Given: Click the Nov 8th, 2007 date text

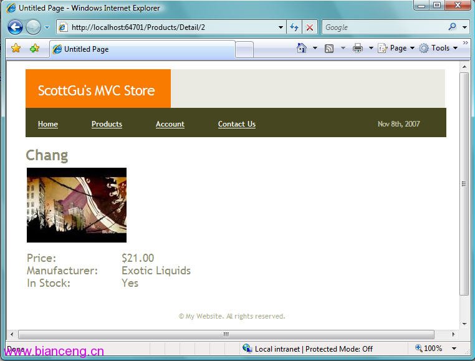Looking at the screenshot, I should [399, 124].
